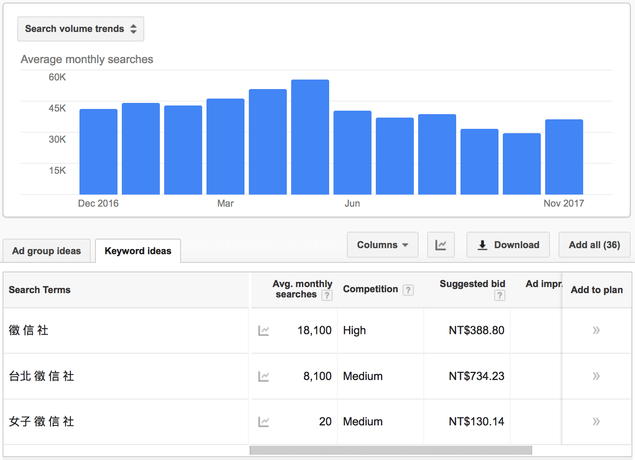Open trend chart icon for 女子徵信社 row
635x460 pixels.
264,422
